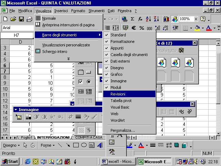Click the option button control in Moduli toolbar
The width and height of the screenshot is (221, 166).
(89, 82)
